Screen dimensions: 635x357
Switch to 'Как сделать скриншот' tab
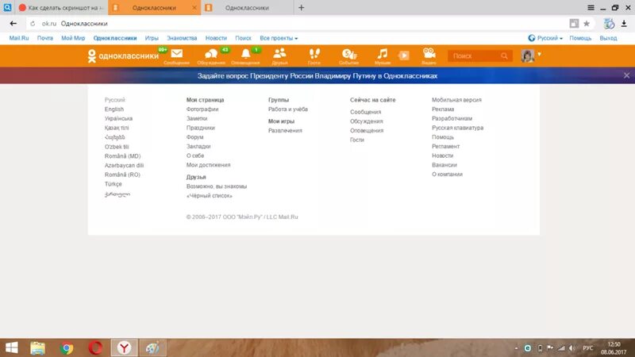click(62, 8)
